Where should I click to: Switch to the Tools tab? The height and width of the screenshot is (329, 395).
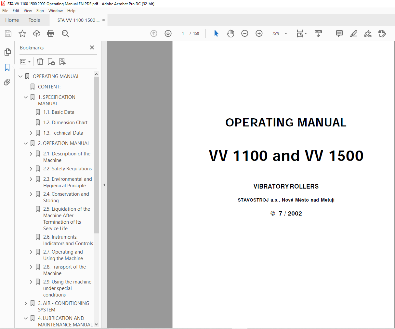[34, 20]
